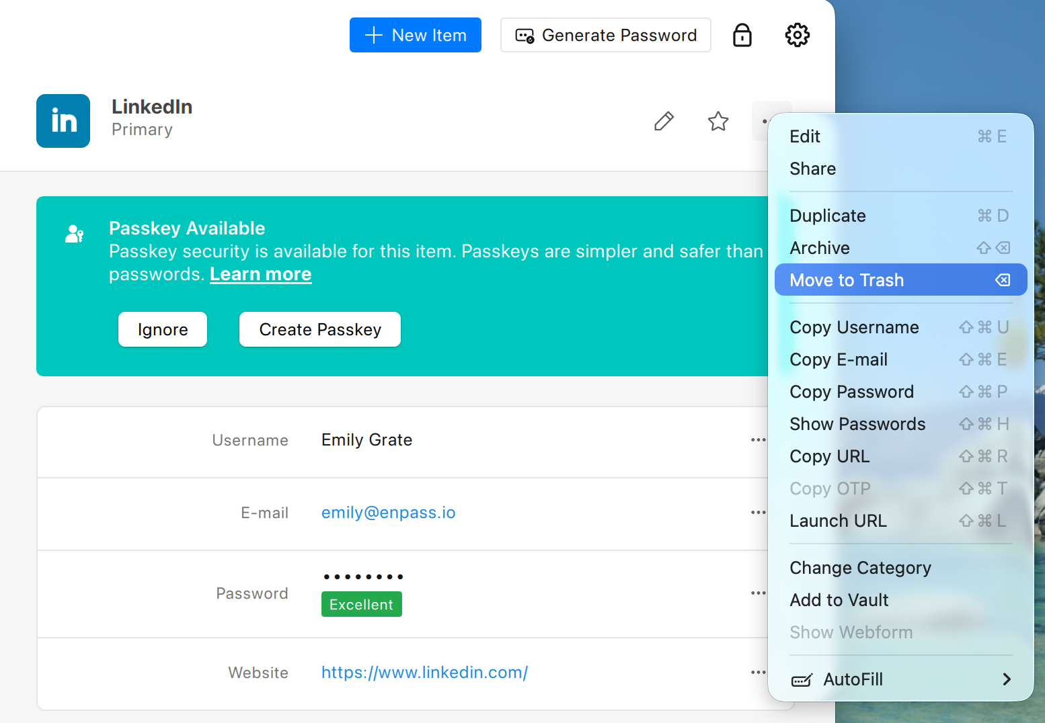Click the Emily Grate username value
1045x723 pixels.
(x=367, y=440)
